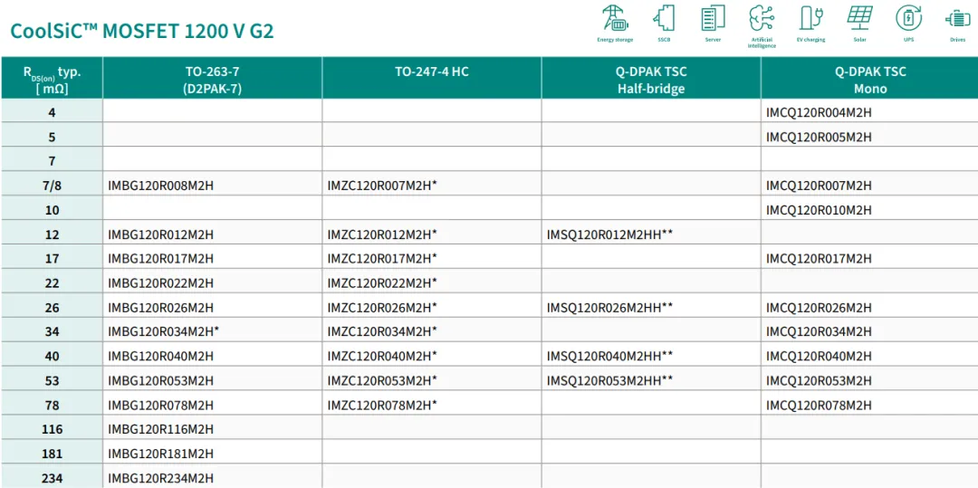Select the 78 mΩ row label
Screen dimensions: 978x488
click(52, 406)
